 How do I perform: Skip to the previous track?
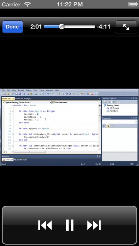coord(45,225)
